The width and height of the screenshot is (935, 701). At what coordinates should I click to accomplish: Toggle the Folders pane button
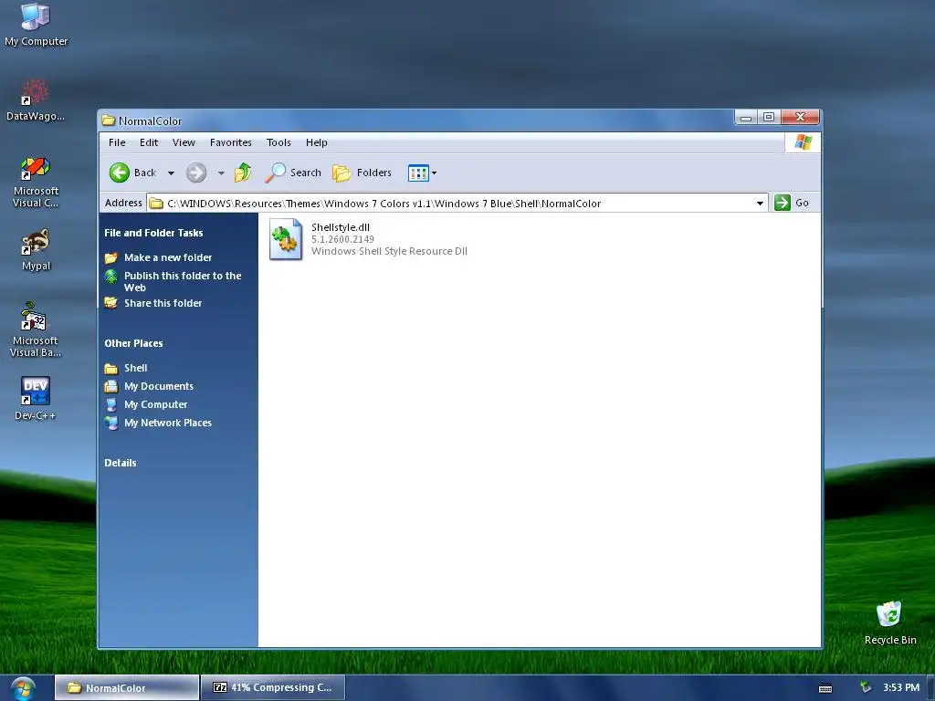pyautogui.click(x=362, y=173)
